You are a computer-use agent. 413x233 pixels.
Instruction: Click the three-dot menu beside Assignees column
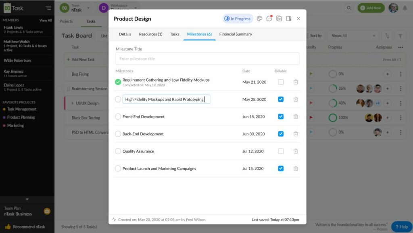pos(400,47)
